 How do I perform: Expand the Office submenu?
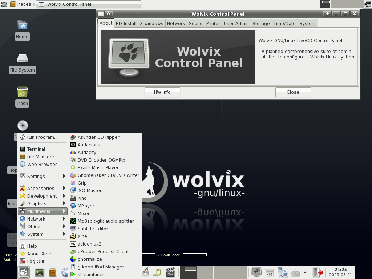(43, 226)
